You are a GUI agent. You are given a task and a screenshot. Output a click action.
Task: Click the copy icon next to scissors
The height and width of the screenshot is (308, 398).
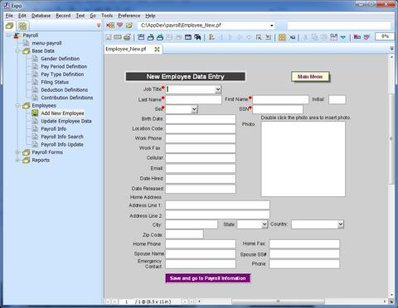coord(315,36)
